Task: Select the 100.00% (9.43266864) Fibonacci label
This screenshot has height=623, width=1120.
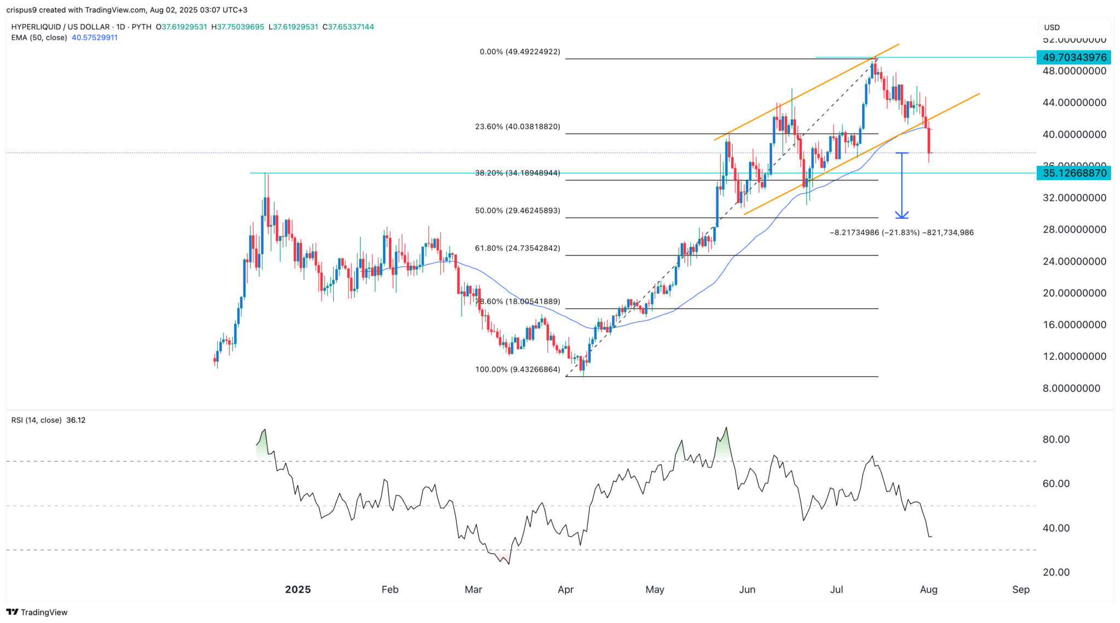Action: tap(518, 370)
